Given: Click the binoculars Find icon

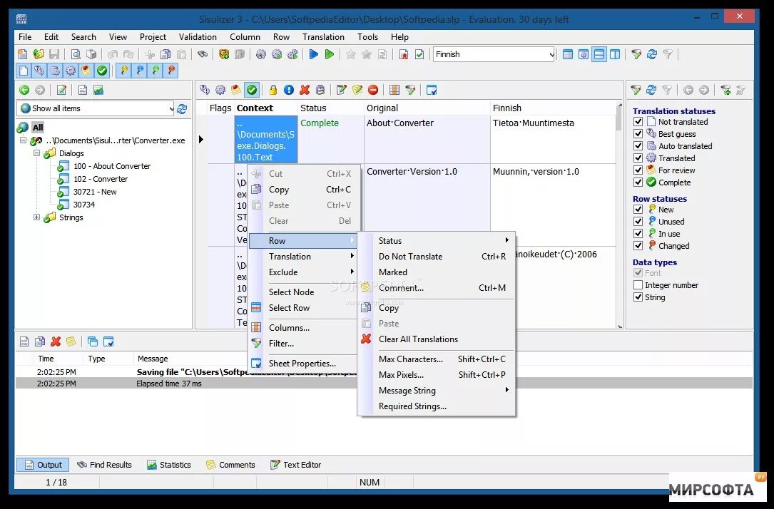Looking at the screenshot, I should [203, 54].
